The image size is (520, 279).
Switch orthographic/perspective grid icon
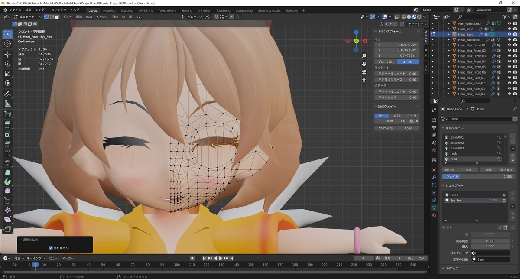point(364,80)
